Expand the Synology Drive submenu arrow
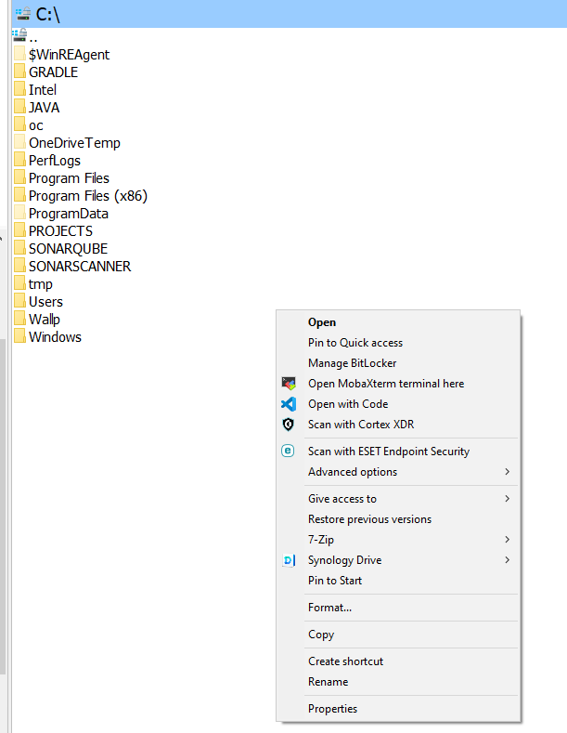 (x=508, y=560)
